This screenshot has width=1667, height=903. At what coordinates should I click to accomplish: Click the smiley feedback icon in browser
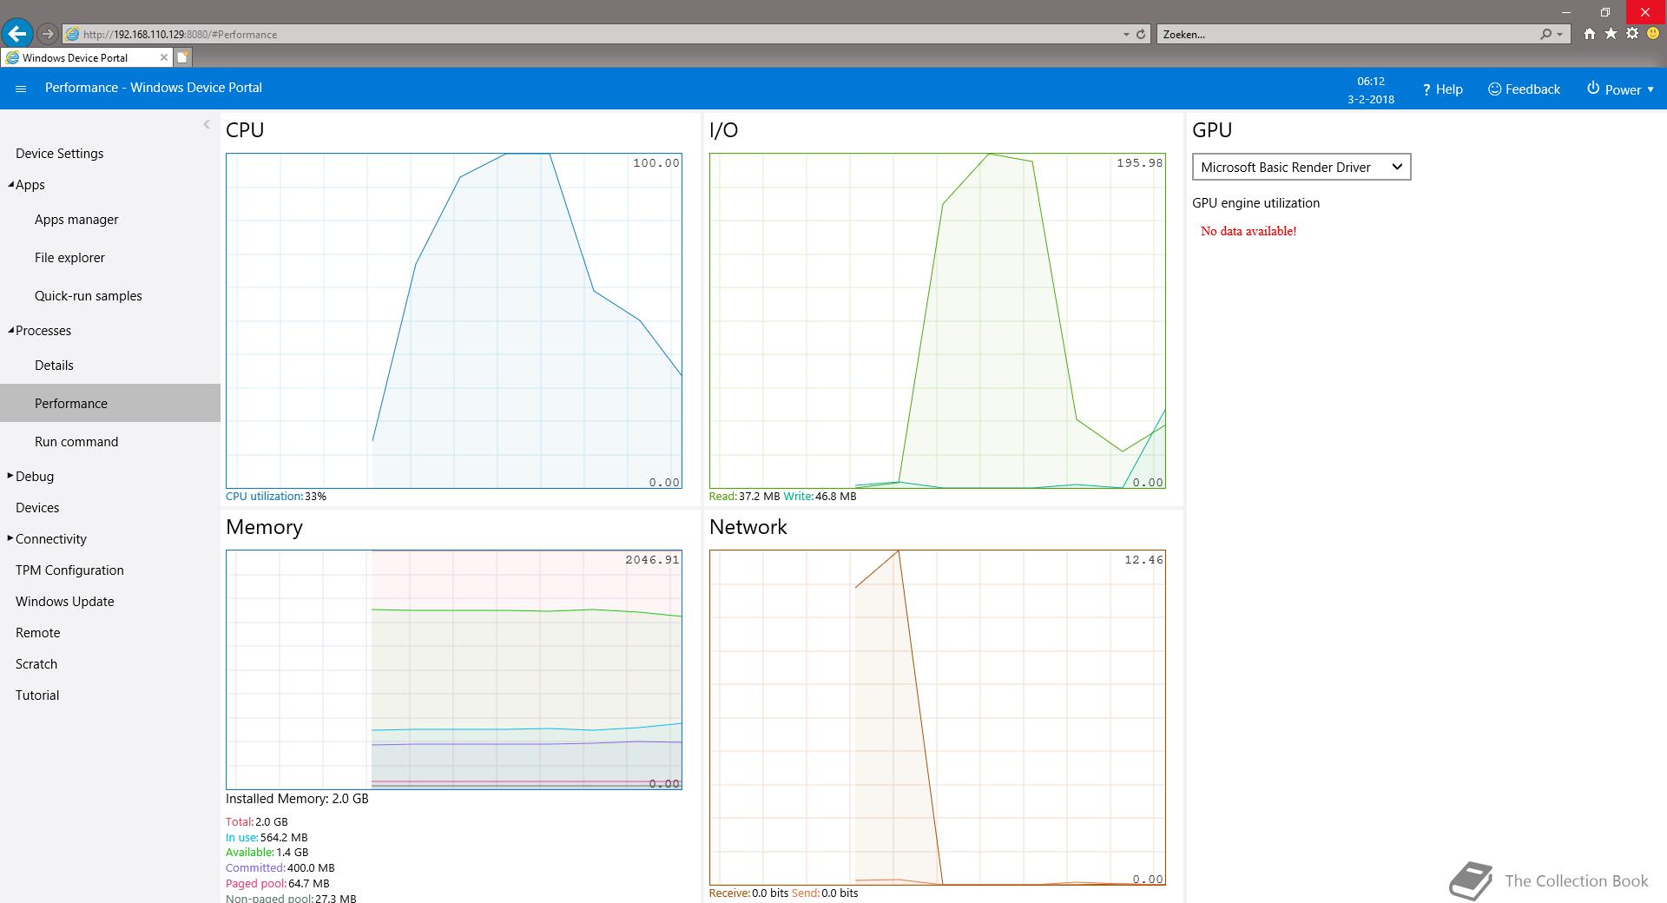[x=1653, y=34]
